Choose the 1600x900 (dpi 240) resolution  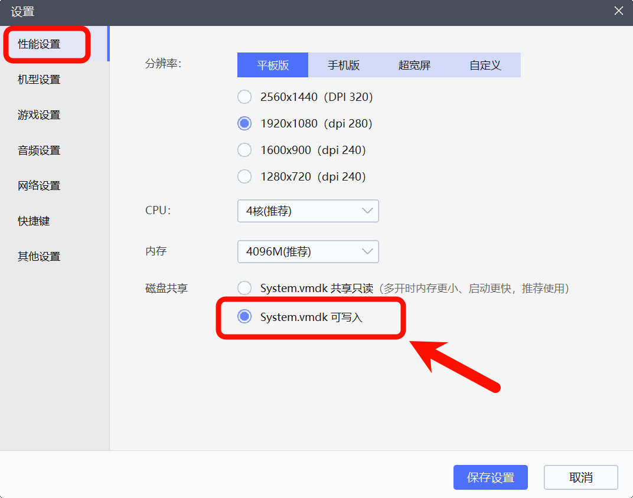(x=244, y=150)
